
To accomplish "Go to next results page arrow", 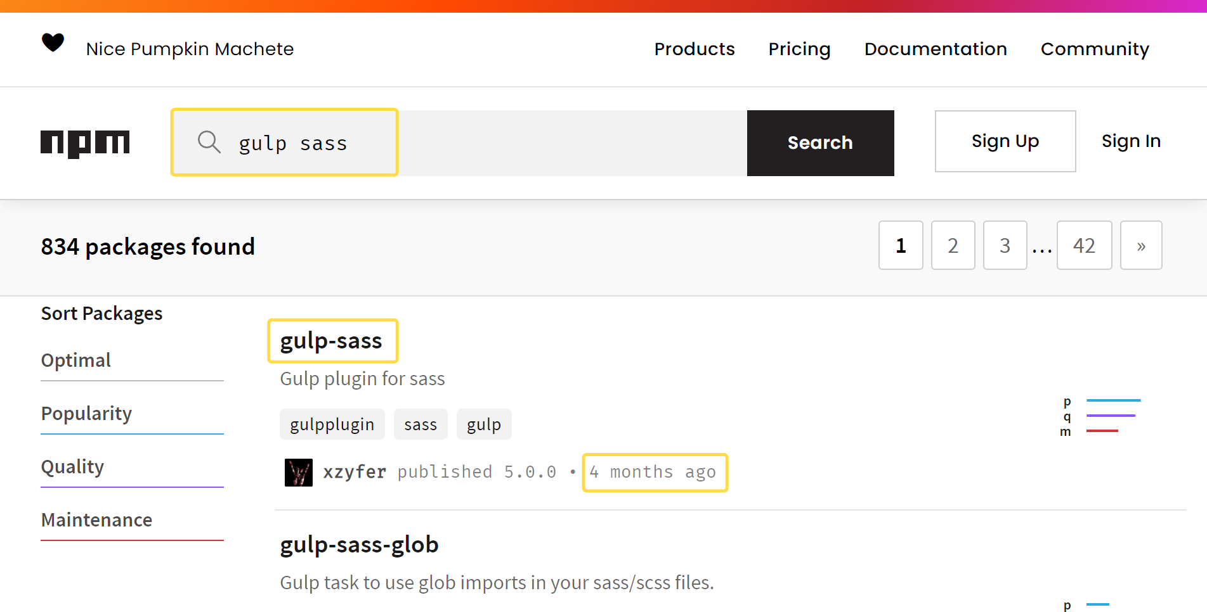I will 1140,246.
